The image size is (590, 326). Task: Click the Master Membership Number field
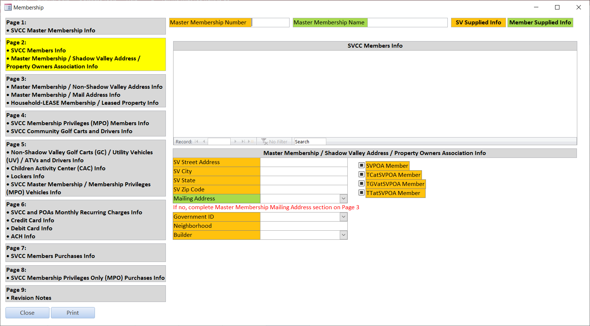coord(270,23)
